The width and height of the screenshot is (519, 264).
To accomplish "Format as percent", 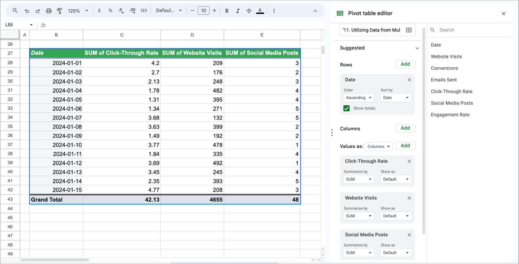I will coord(111,11).
